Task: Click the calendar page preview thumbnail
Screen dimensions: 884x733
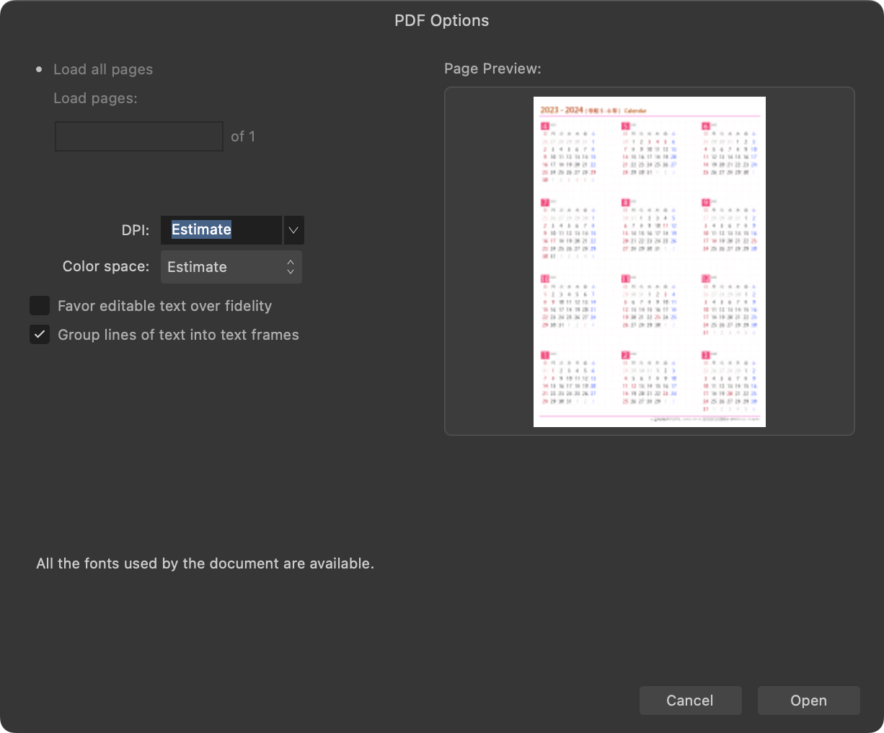Action: (x=650, y=262)
